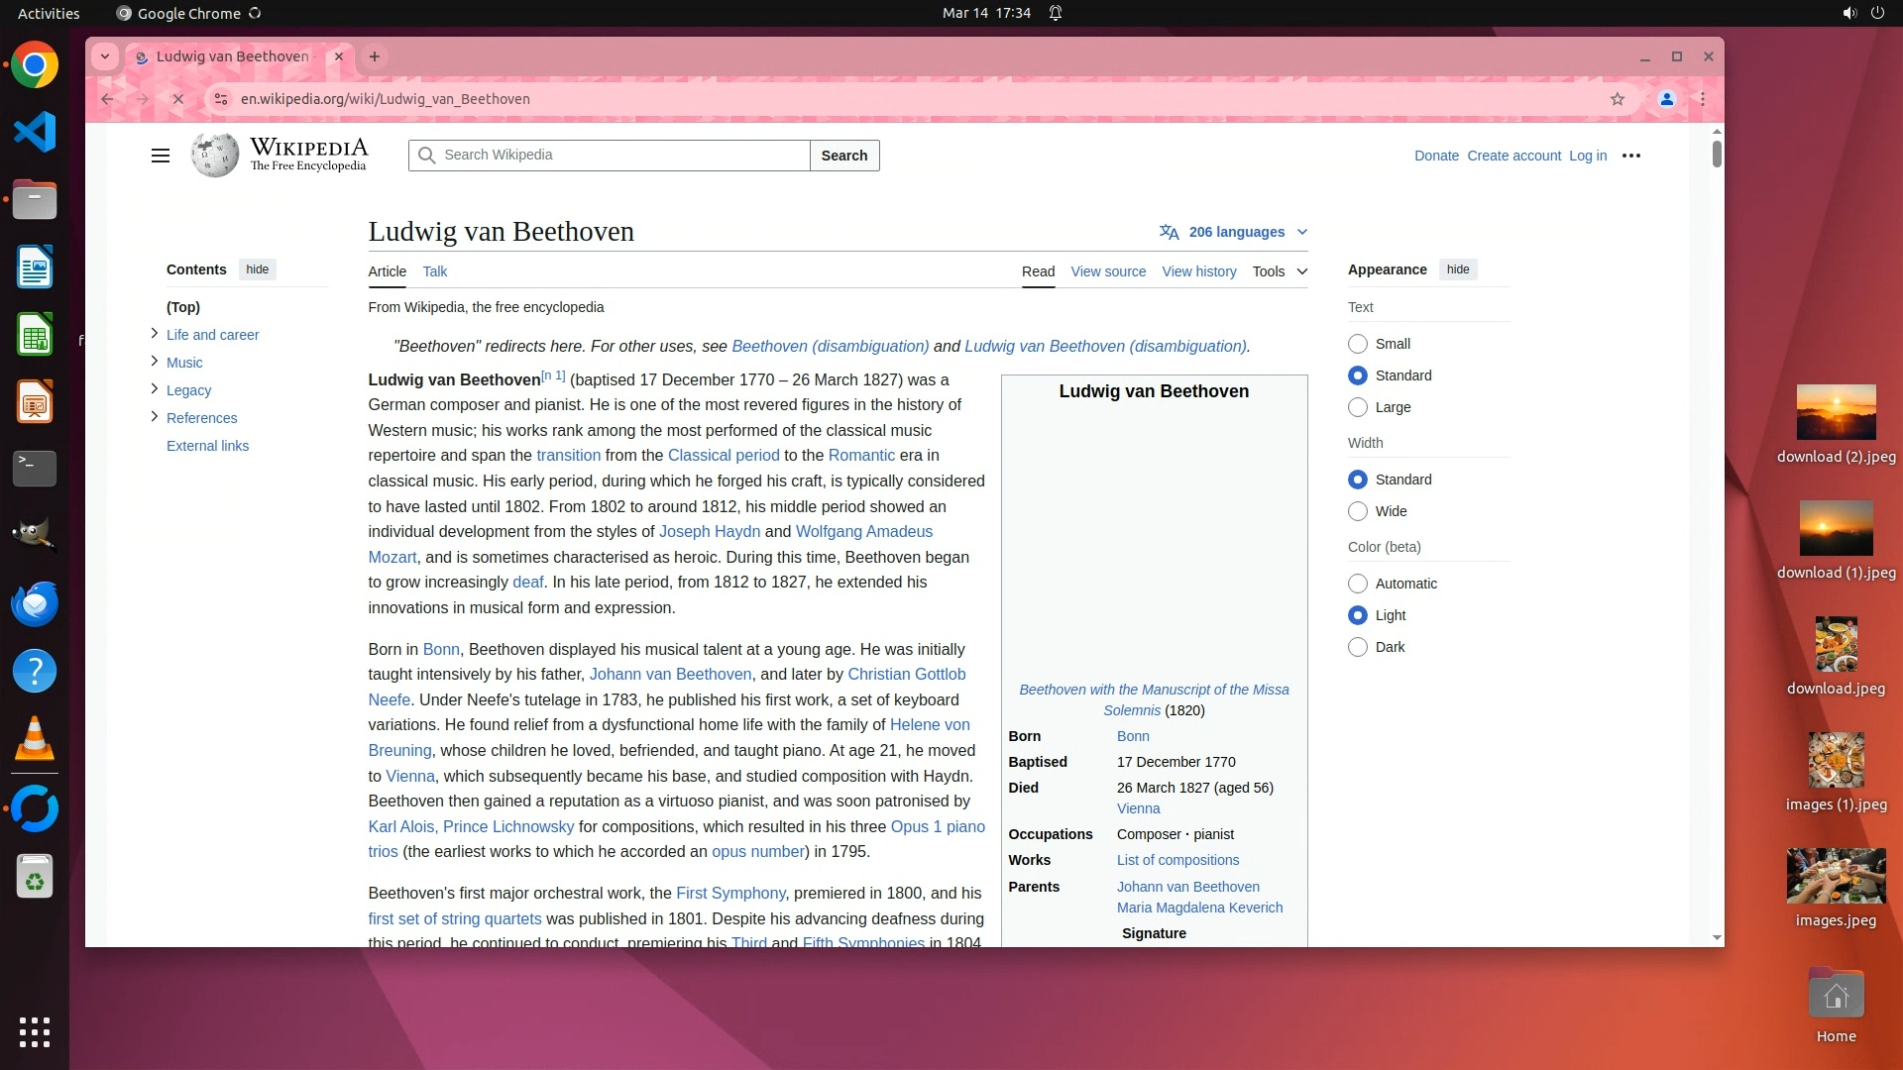
Task: View site information icon in address bar
Action: [221, 99]
